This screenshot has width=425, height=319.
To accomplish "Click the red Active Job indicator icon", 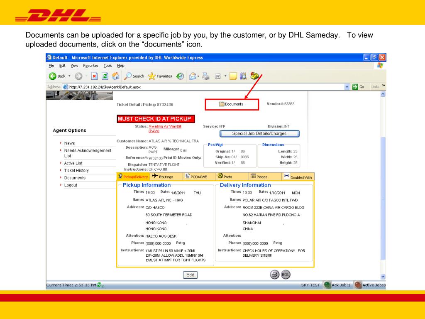I will pos(358,285).
